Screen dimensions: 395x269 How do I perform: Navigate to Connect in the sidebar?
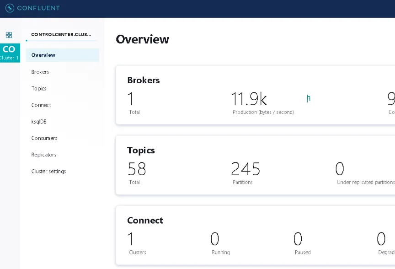point(41,105)
